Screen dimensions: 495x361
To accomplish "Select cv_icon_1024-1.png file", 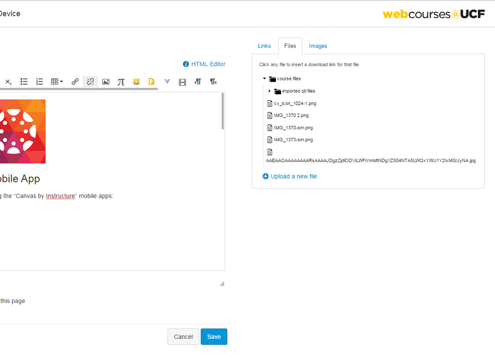I will [295, 103].
